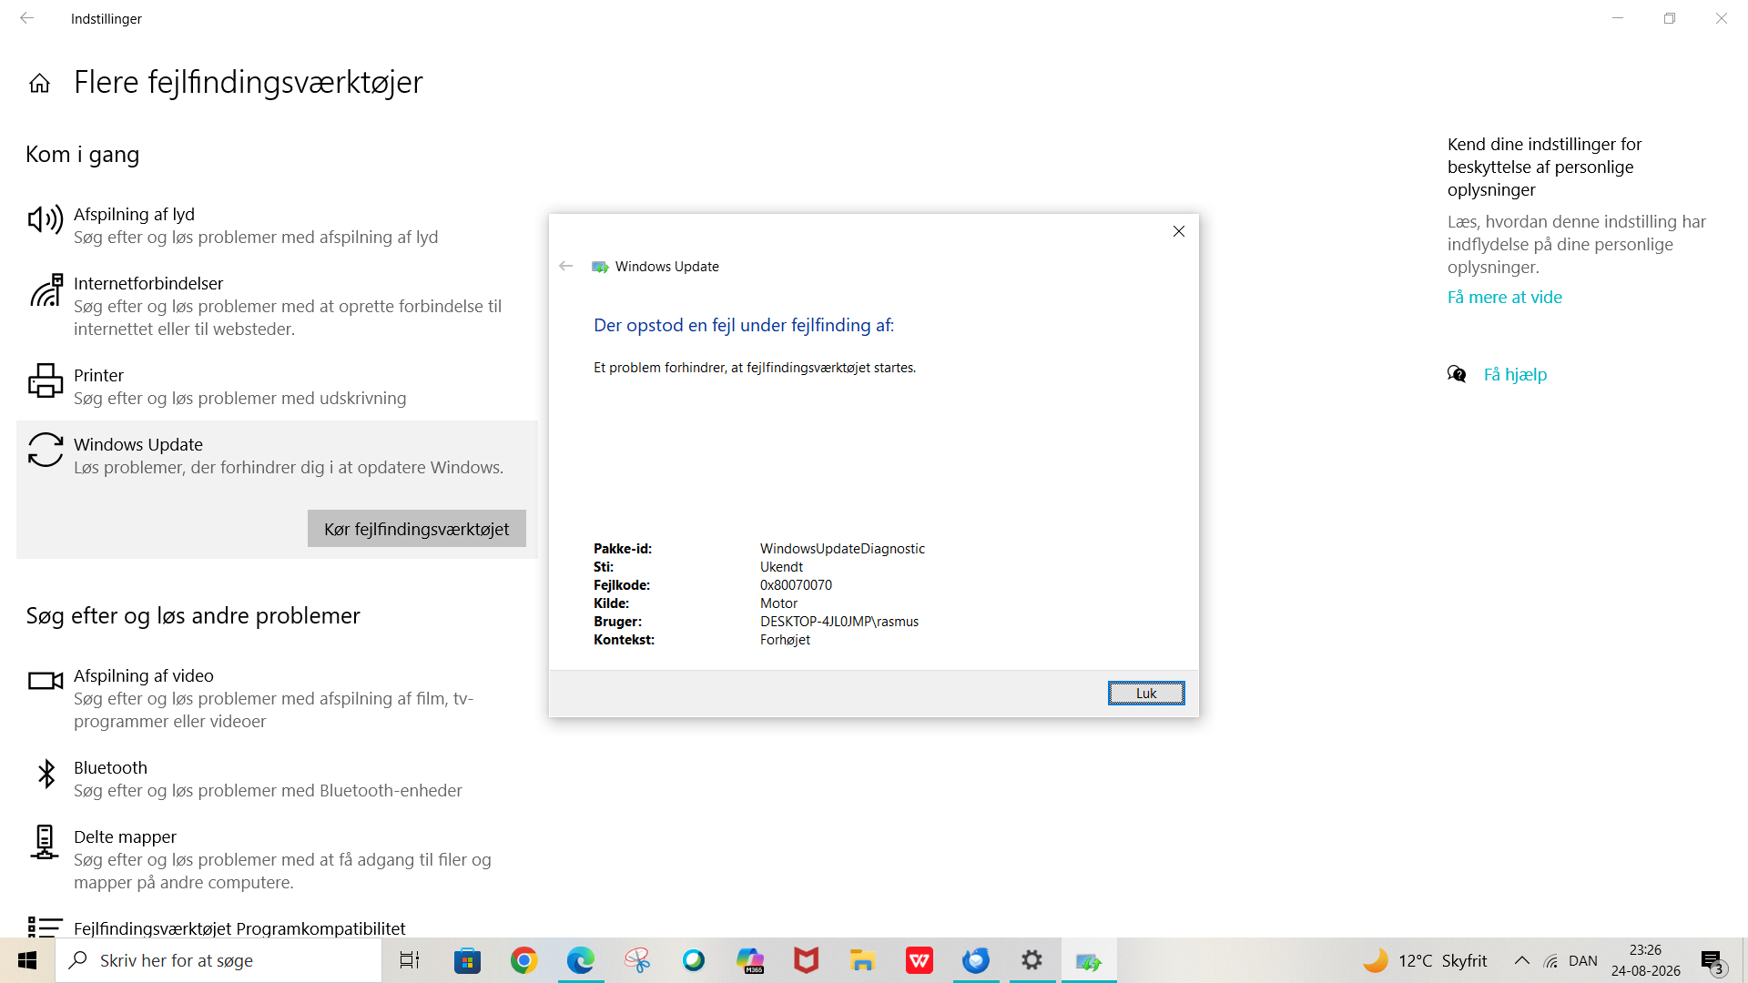Select Printer troubleshooter icon

pyautogui.click(x=46, y=381)
